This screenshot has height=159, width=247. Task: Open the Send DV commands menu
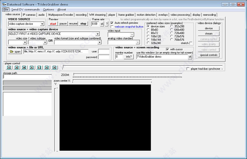pyautogui.click(x=26, y=9)
